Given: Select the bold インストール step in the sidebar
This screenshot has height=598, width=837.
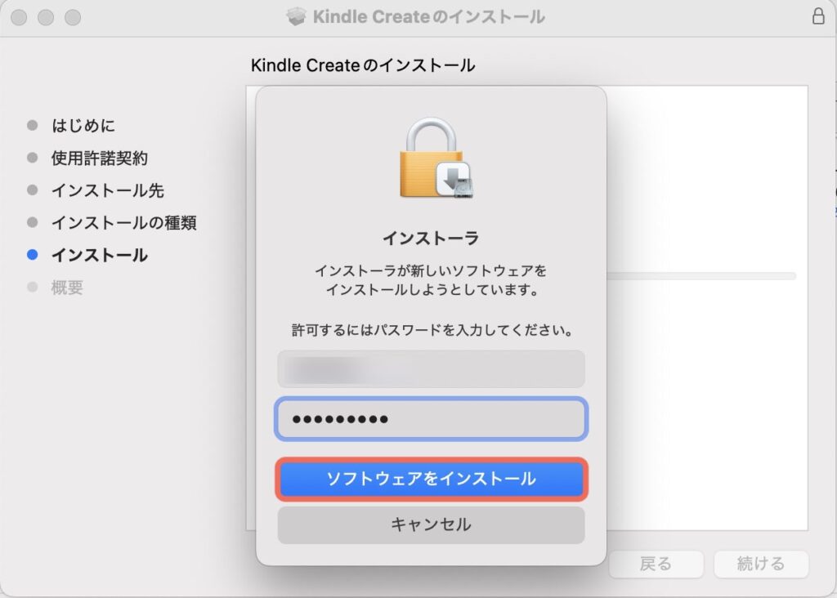Looking at the screenshot, I should 100,255.
